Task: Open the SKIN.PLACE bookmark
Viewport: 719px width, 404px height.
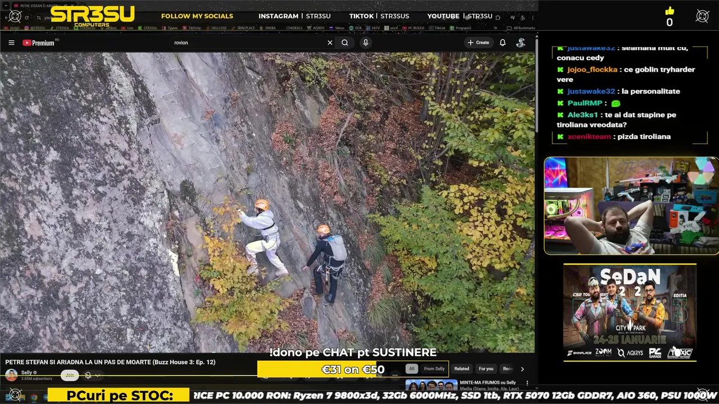Action: (x=243, y=28)
